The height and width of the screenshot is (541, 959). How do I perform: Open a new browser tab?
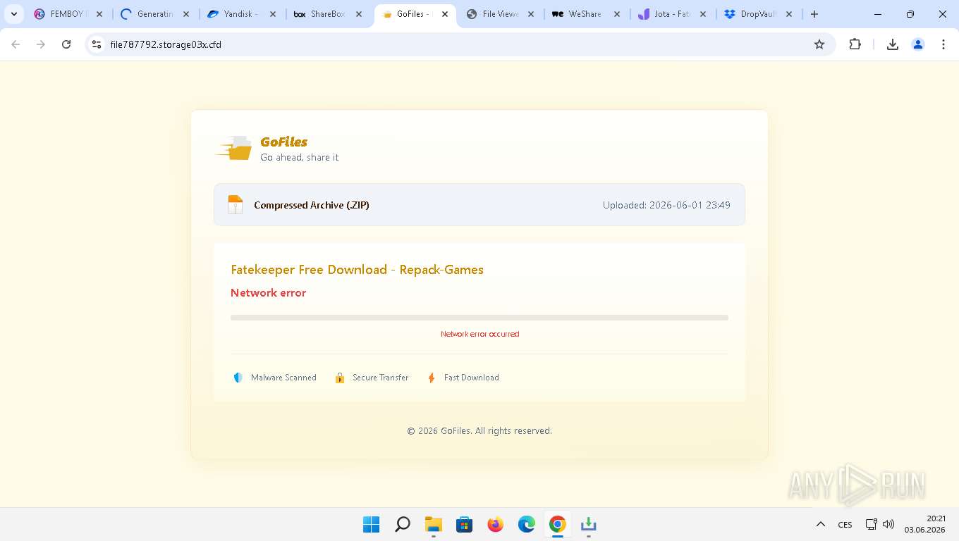tap(814, 14)
